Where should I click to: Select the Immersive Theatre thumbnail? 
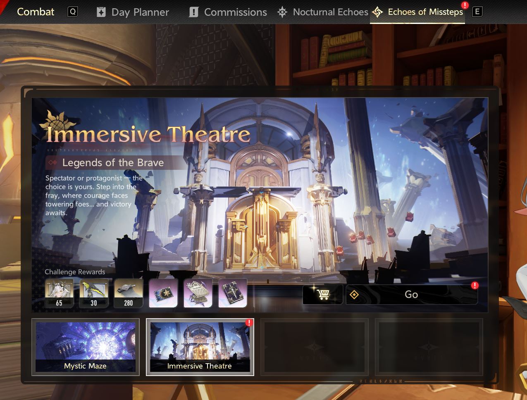(200, 347)
